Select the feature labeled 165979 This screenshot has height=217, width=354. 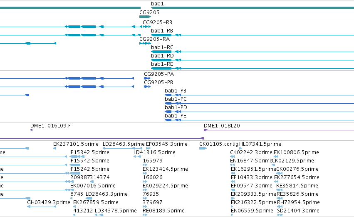coord(153,161)
